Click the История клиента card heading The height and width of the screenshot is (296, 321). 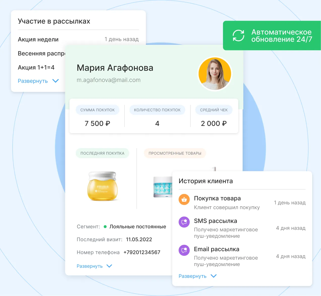coord(206,181)
